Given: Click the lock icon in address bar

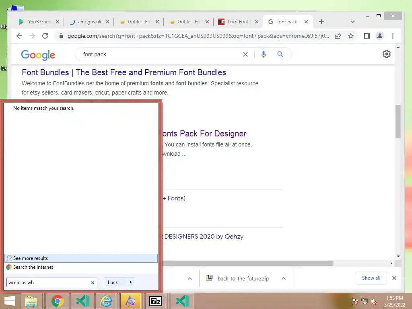Looking at the screenshot, I should point(61,36).
